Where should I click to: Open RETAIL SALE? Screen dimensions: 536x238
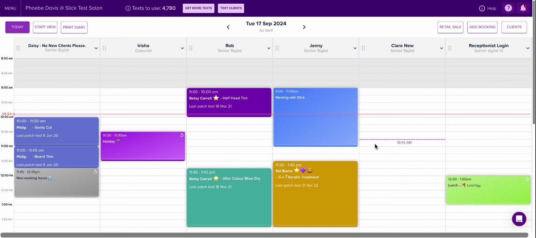click(x=450, y=27)
